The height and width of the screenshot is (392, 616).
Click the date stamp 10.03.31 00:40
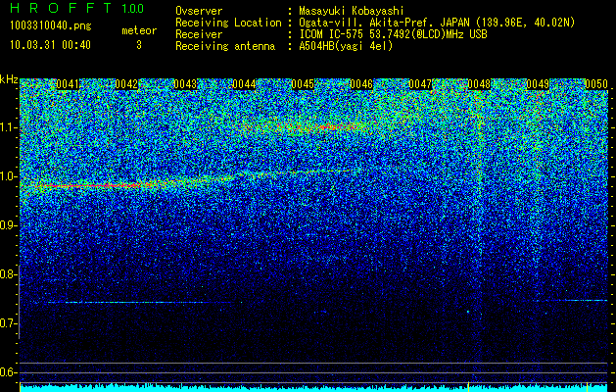(50, 45)
